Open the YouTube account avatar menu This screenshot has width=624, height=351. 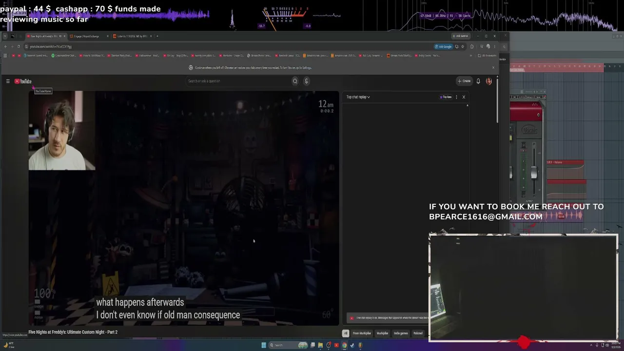489,81
